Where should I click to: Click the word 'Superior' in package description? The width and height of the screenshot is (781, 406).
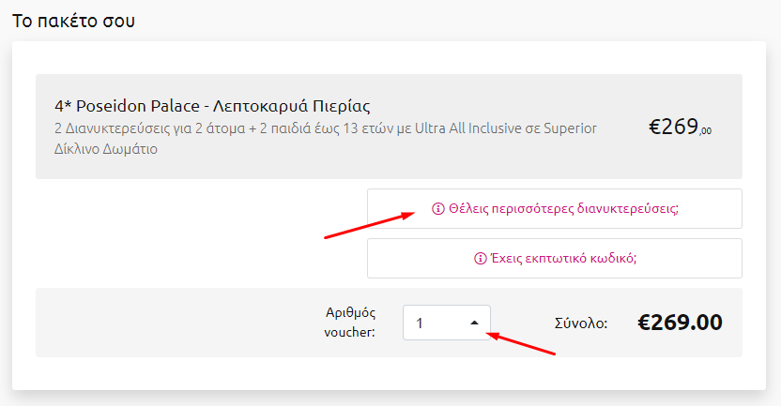pos(570,128)
